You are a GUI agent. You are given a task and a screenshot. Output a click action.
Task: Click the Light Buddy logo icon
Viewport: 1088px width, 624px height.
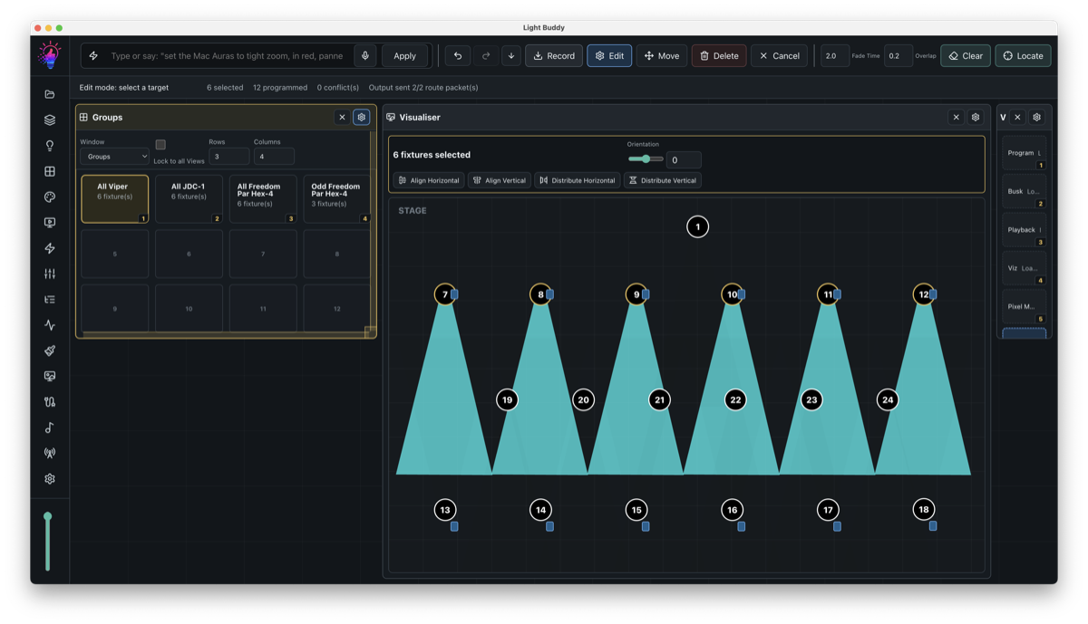coord(50,55)
